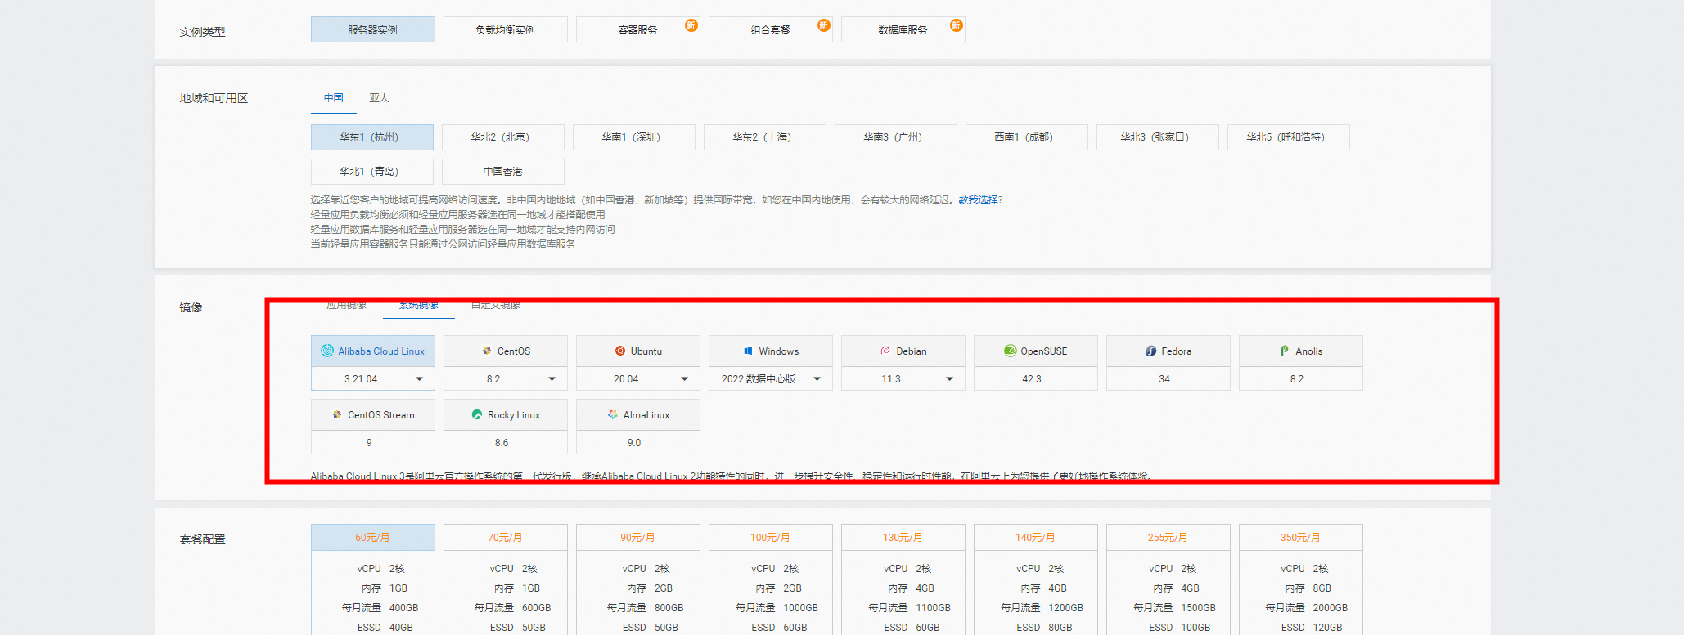1684x635 pixels.
Task: Click the Rocky Linux logo icon
Action: [477, 414]
